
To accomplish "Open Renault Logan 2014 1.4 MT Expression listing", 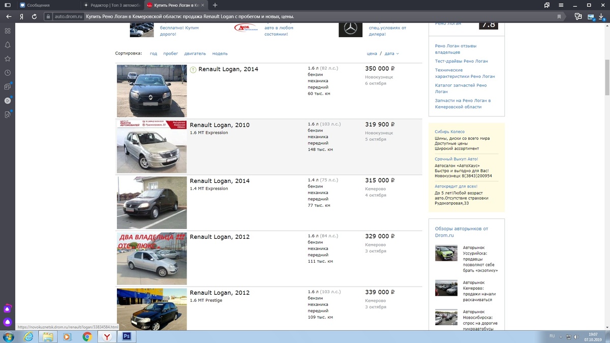I will coord(220,181).
